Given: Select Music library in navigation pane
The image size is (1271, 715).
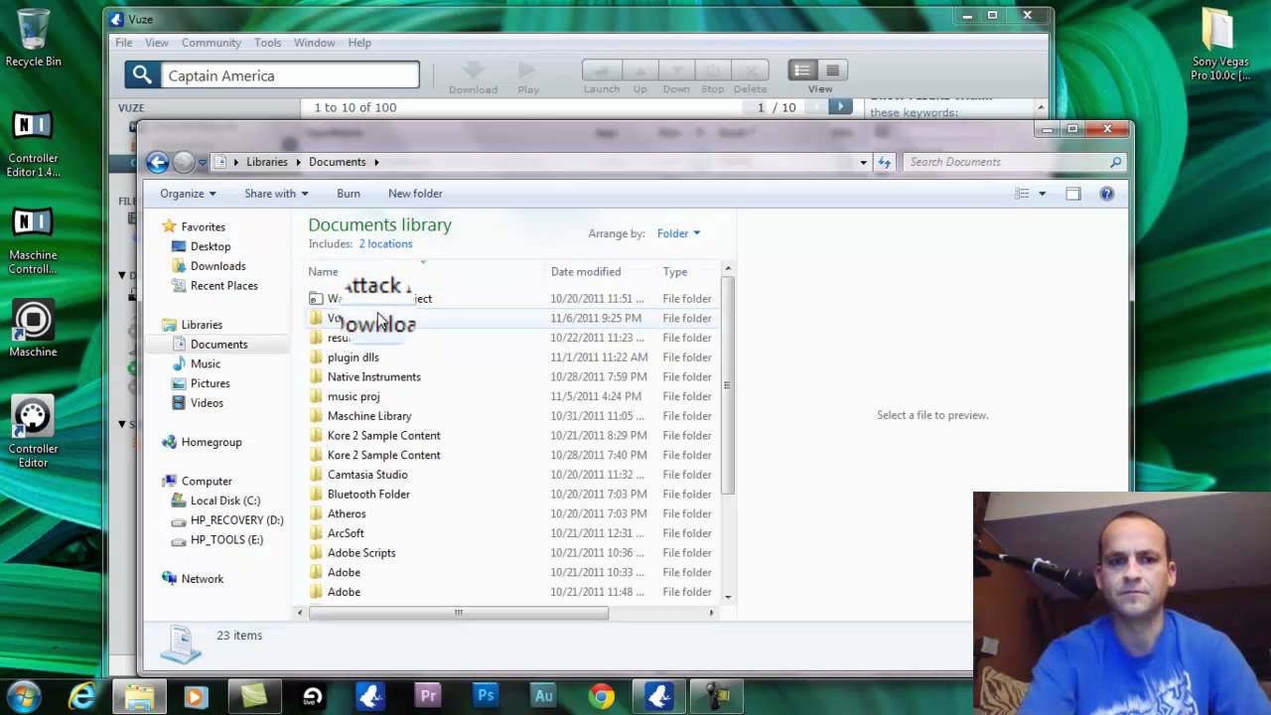Looking at the screenshot, I should [206, 363].
